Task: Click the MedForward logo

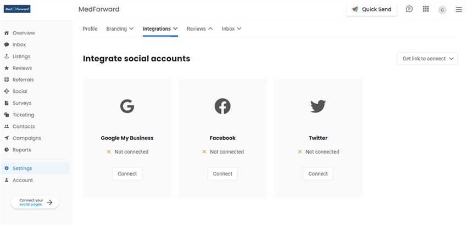Action: point(17,9)
